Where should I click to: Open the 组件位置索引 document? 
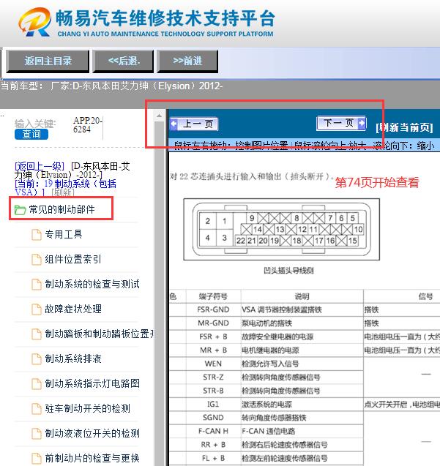click(73, 259)
